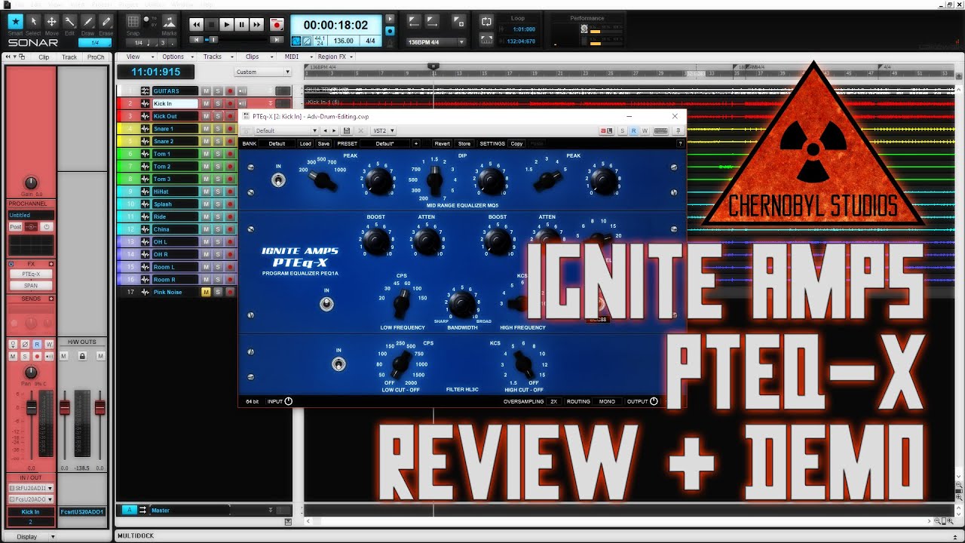Viewport: 965px width, 543px height.
Task: Open the Region FX menu
Action: (x=336, y=57)
